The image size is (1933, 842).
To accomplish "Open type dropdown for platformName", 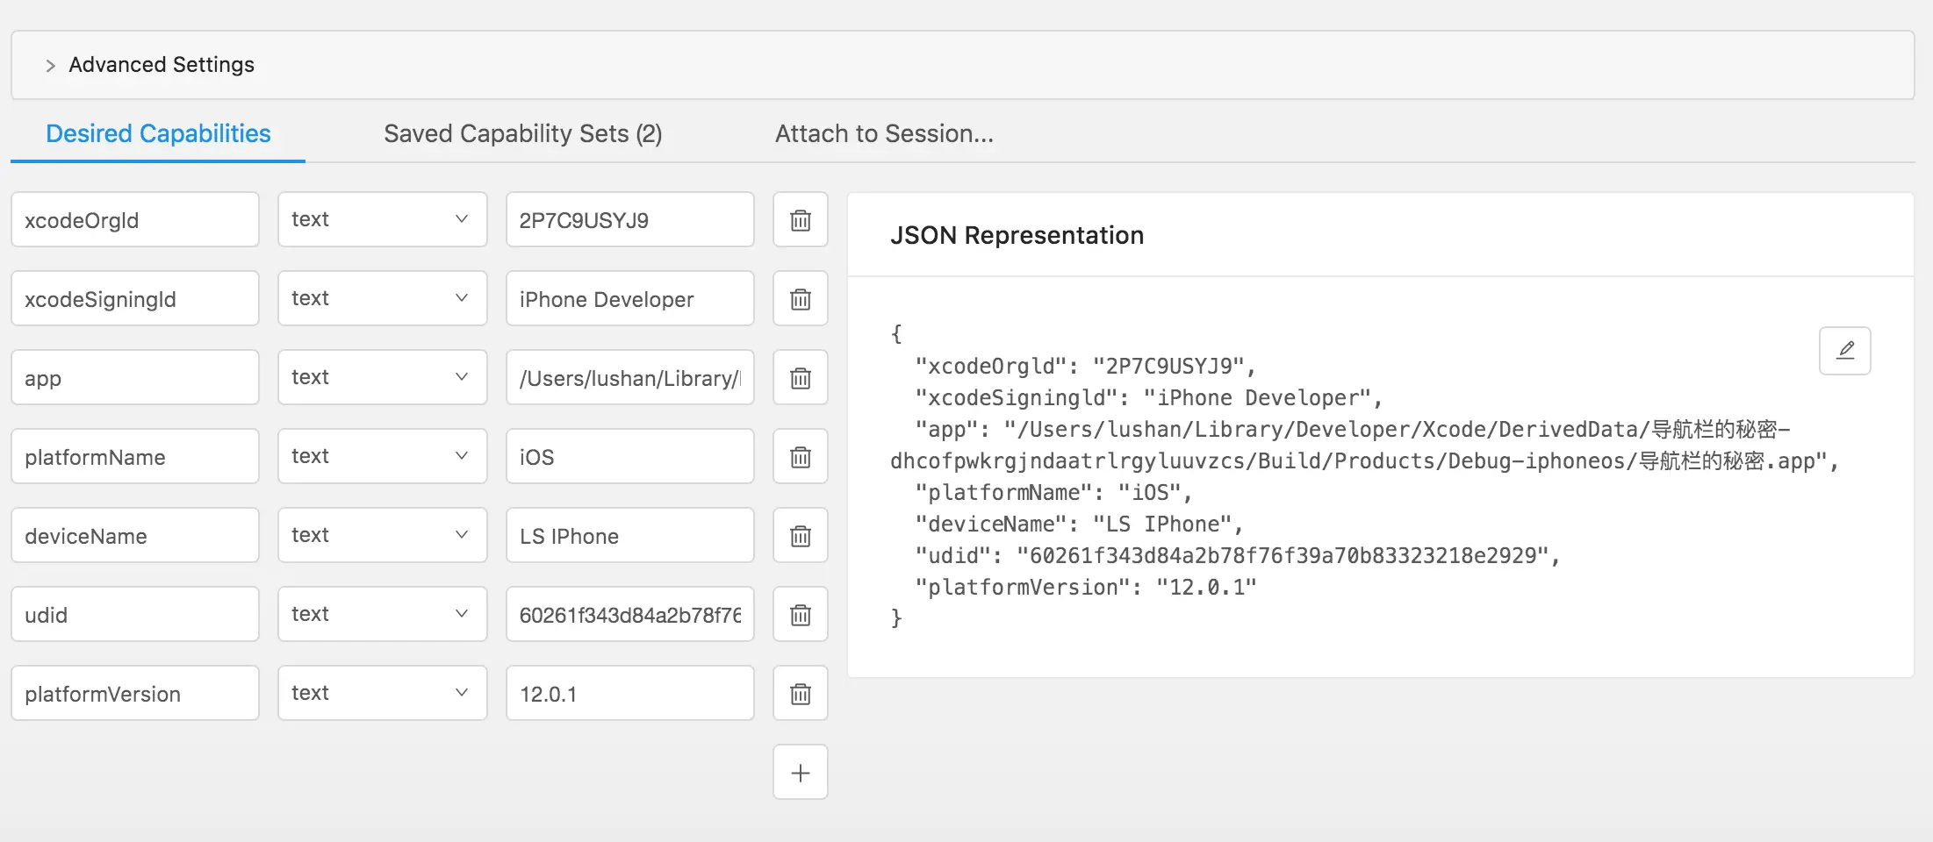I will [x=382, y=457].
